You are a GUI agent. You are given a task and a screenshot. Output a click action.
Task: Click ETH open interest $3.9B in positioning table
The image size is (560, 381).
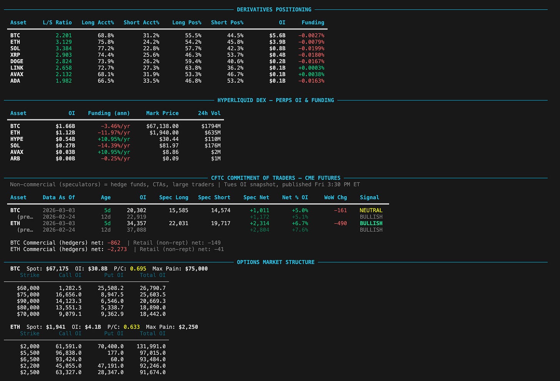point(277,42)
